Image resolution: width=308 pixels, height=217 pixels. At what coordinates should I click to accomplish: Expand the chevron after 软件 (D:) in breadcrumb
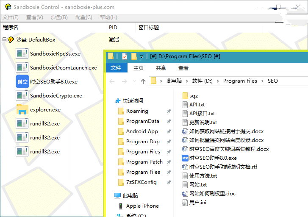click(x=218, y=81)
